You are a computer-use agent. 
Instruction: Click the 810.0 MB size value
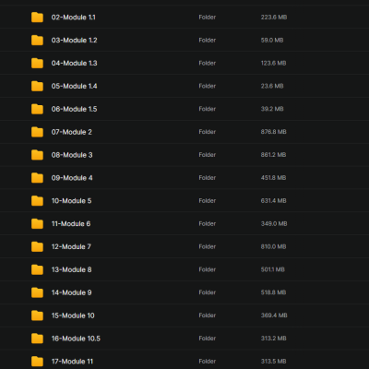click(274, 246)
